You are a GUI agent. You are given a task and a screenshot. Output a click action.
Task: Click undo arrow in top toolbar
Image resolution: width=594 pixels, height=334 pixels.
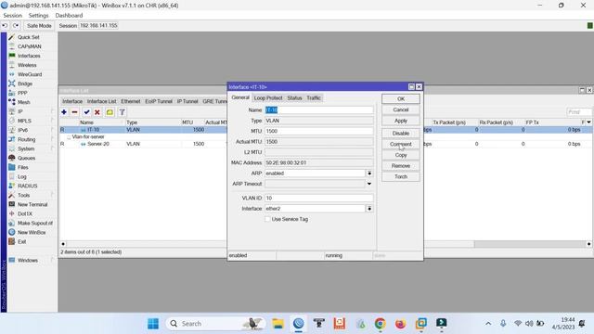[5, 26]
